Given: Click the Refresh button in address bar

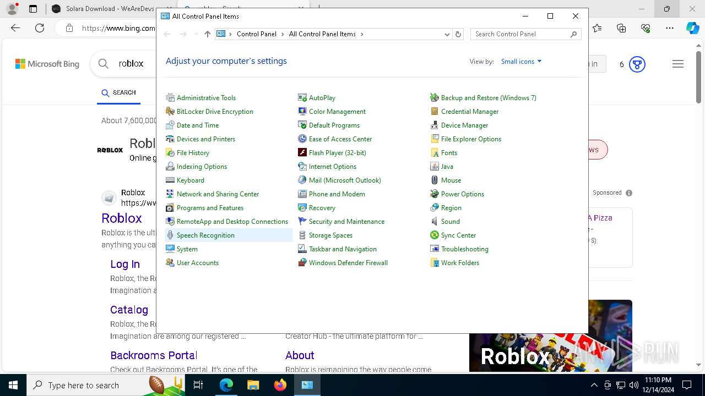Looking at the screenshot, I should click(458, 34).
